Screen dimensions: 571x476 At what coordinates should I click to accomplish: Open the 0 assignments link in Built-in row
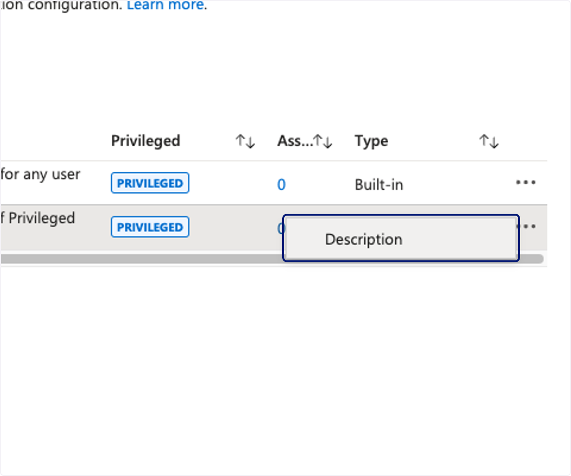pyautogui.click(x=281, y=185)
